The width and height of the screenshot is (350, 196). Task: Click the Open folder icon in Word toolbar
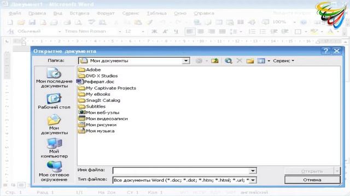[21, 22]
